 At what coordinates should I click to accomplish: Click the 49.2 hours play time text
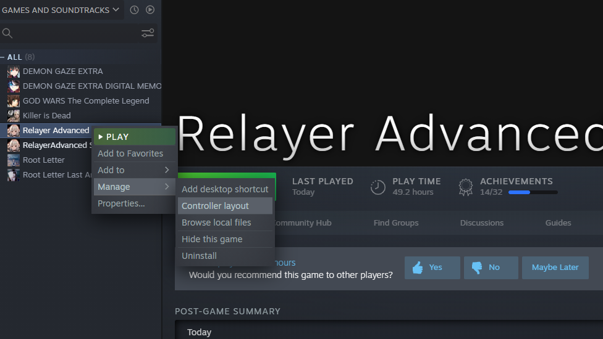(x=413, y=192)
